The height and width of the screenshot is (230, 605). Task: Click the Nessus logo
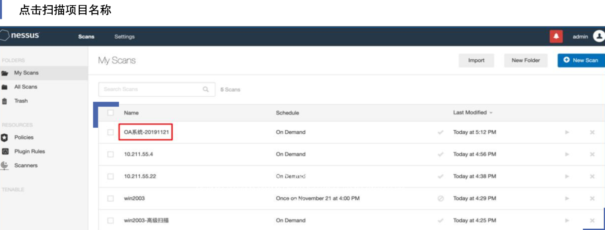(21, 35)
